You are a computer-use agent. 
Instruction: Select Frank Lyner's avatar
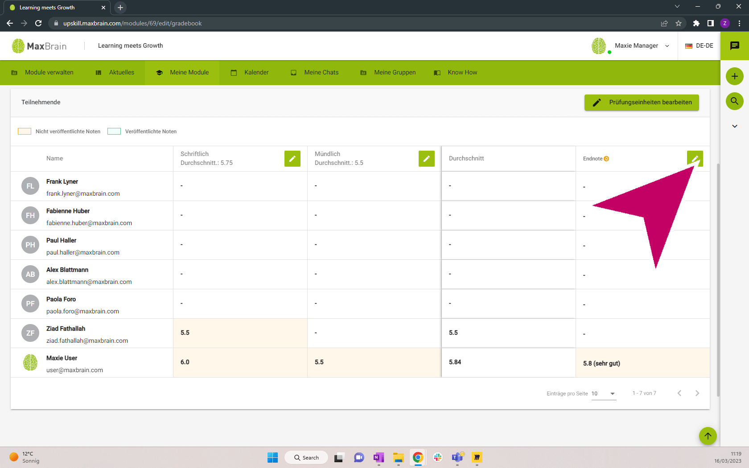tap(30, 186)
